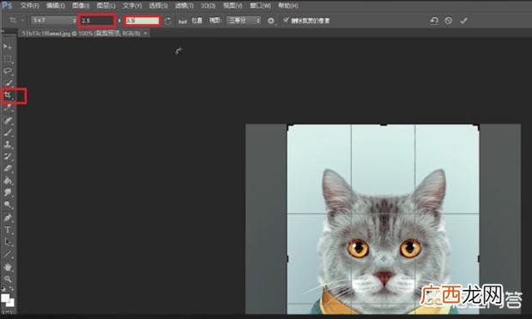Image resolution: width=532 pixels, height=319 pixels.
Task: Select the History Brush tool
Action: coord(8,156)
